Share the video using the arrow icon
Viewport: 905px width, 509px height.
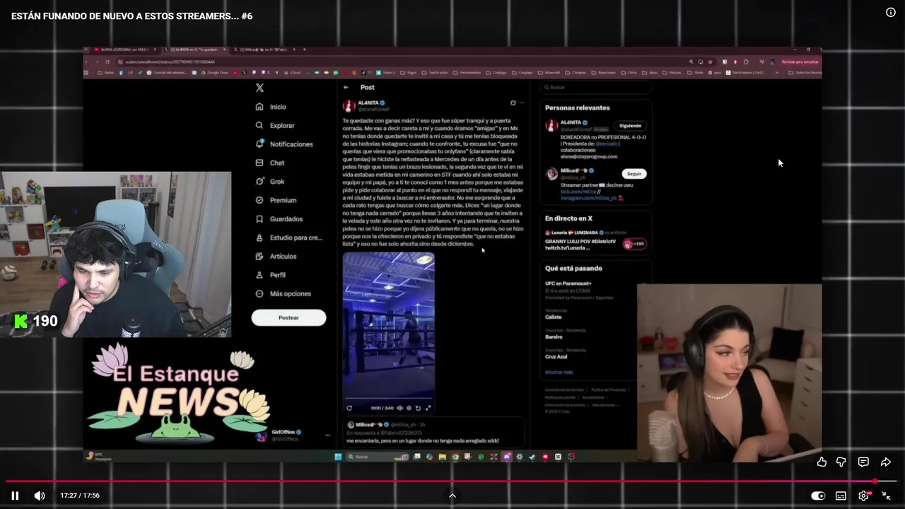(x=885, y=462)
